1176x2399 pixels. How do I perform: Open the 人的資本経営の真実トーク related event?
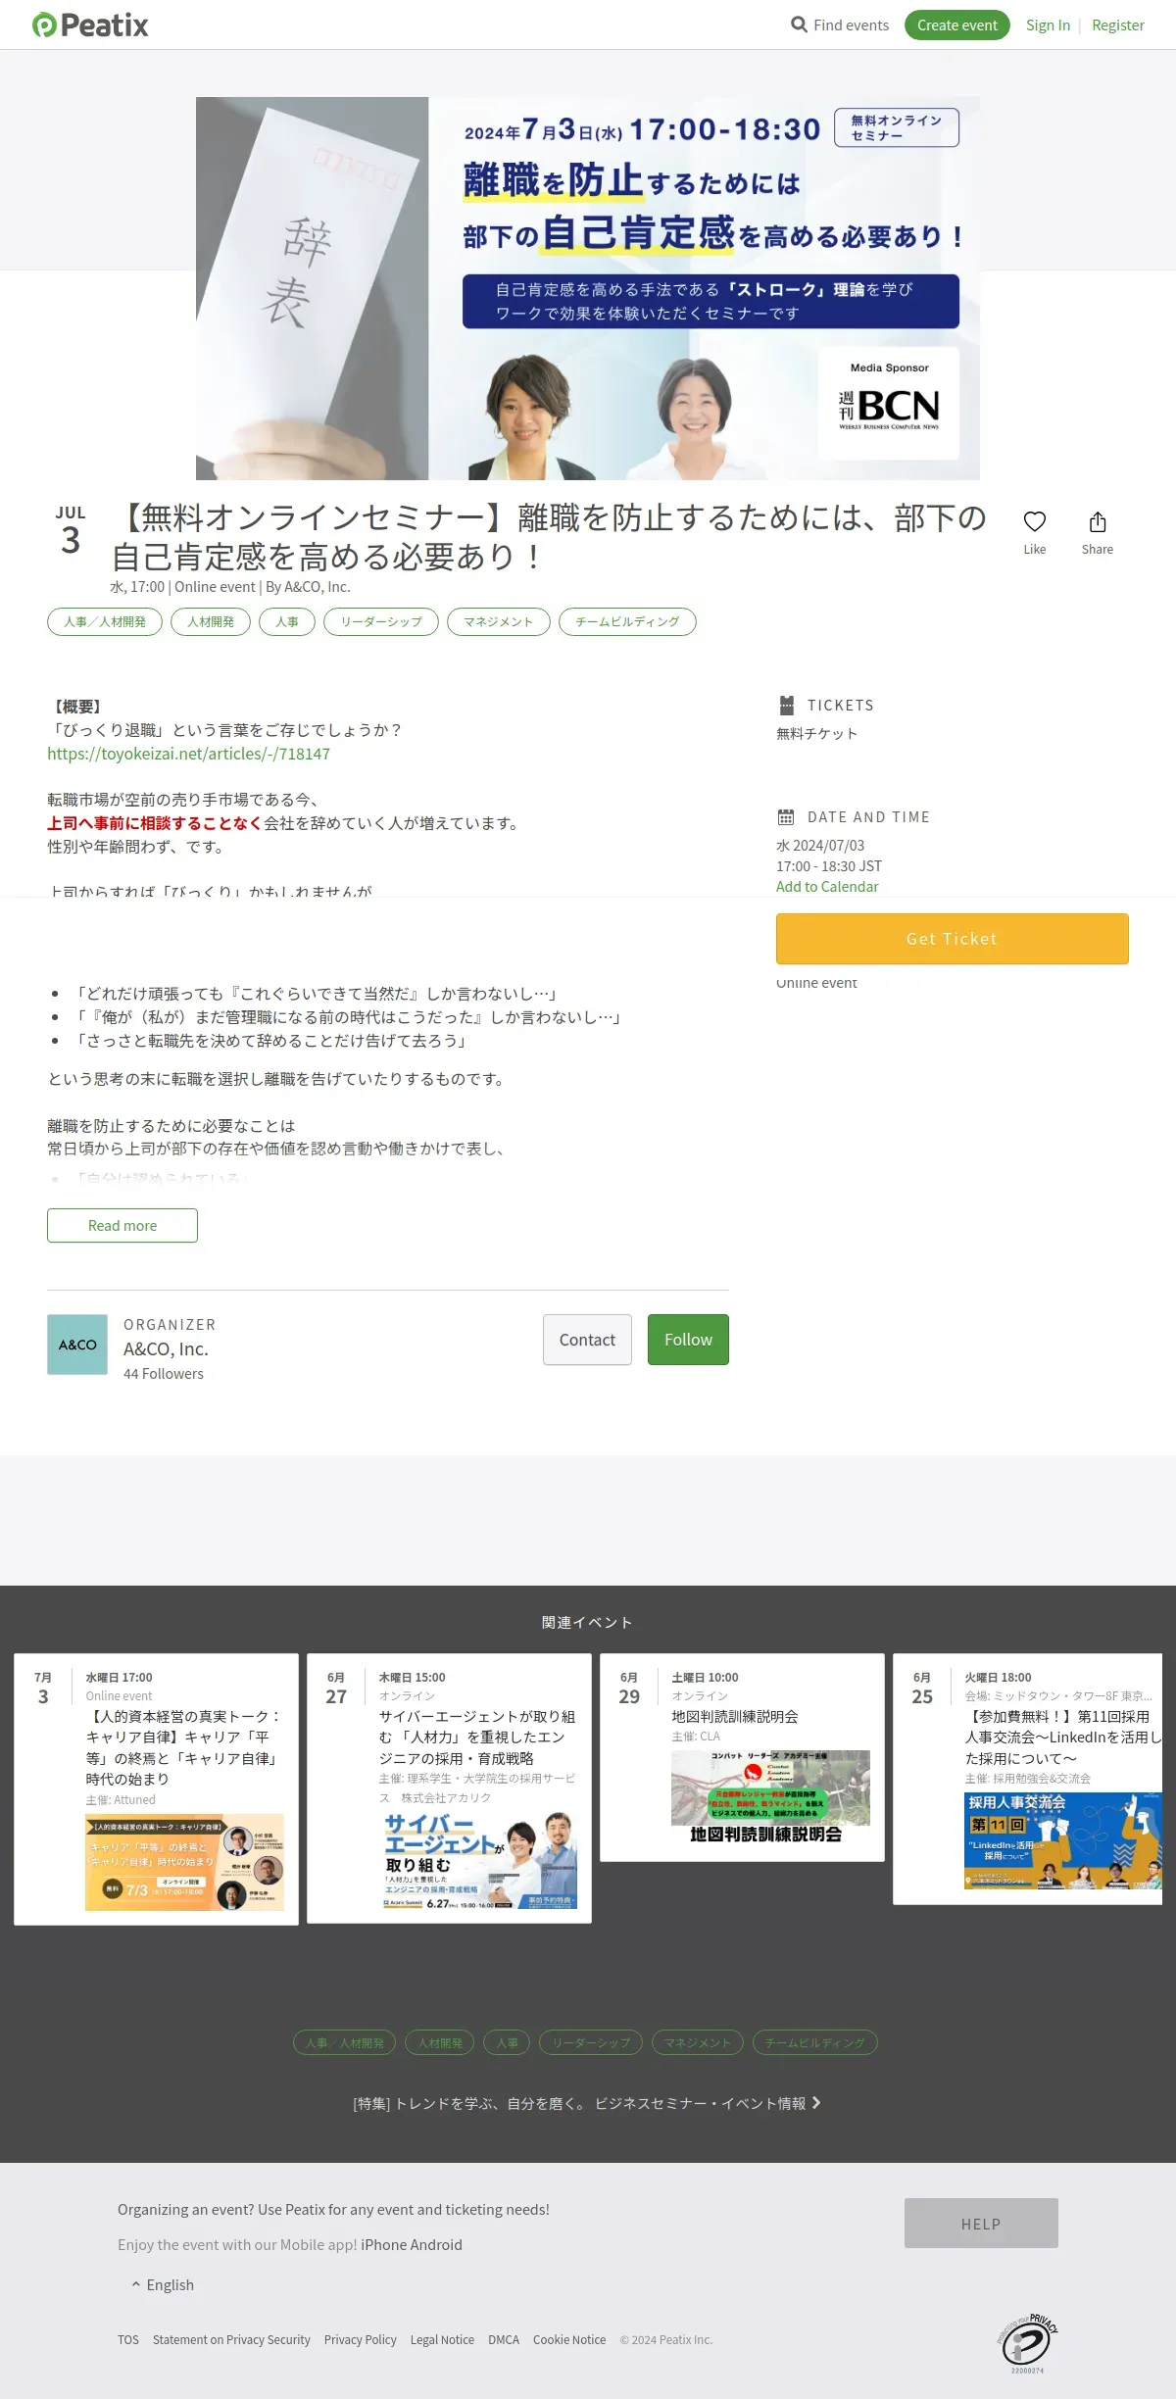click(156, 1789)
